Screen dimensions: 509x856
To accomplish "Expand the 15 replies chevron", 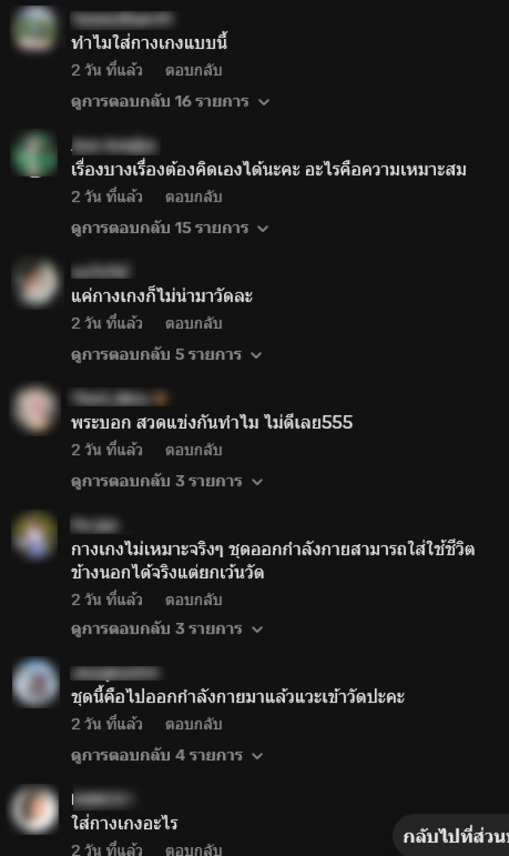I will 263,228.
